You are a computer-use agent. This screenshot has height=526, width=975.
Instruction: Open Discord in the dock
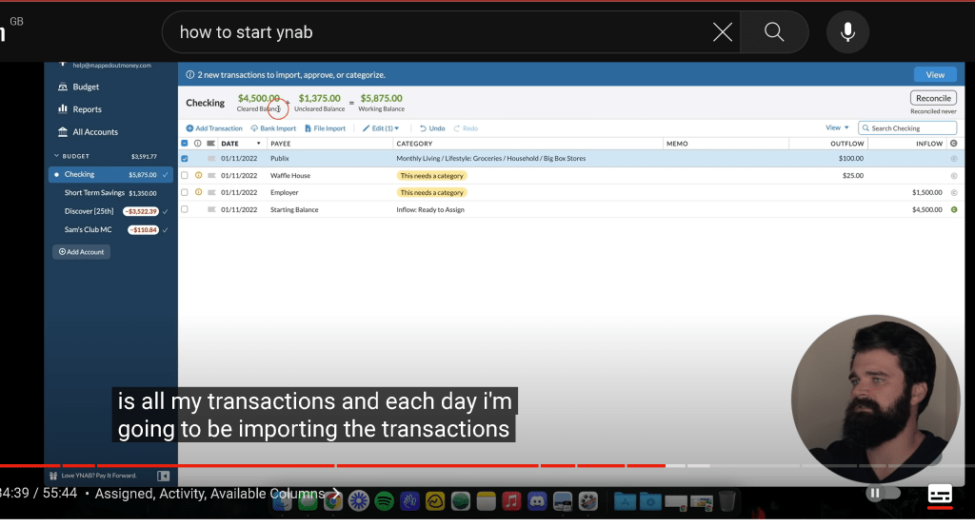(537, 500)
